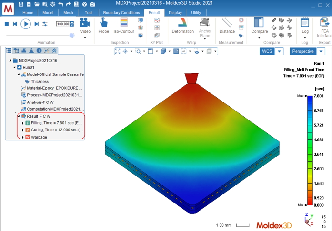332x231 pixels.
Task: Open the Video dropdown arrow
Action: [85, 38]
